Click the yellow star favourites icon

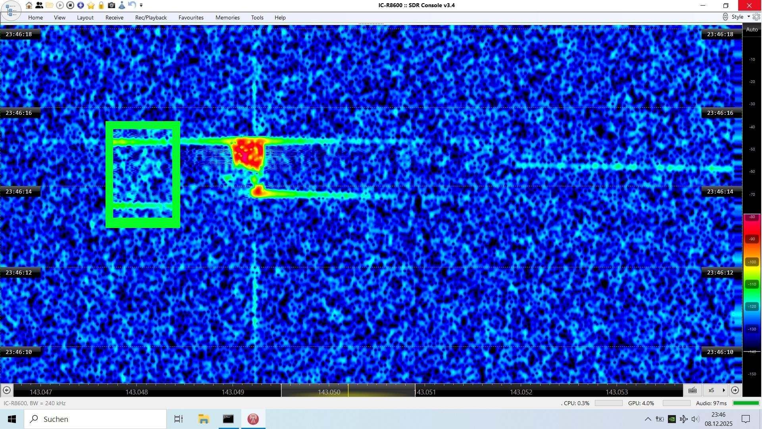click(91, 5)
